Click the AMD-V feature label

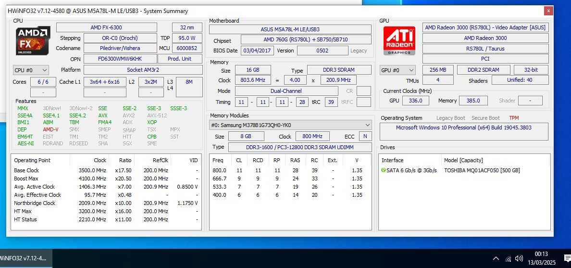50,129
